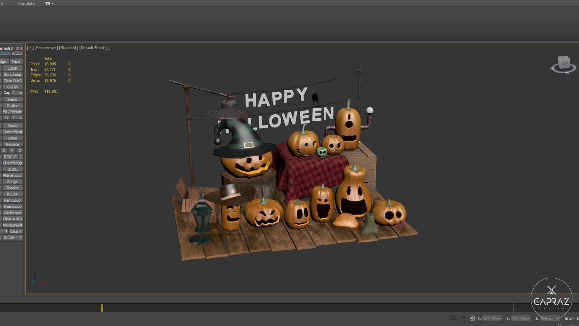The height and width of the screenshot is (326, 579).
Task: Click the Grow Loop button
Action: pyautogui.click(x=12, y=75)
